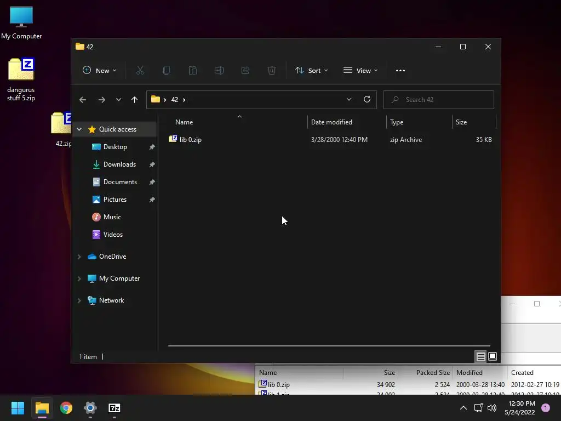Open the View dropdown
The width and height of the screenshot is (561, 421).
point(360,71)
